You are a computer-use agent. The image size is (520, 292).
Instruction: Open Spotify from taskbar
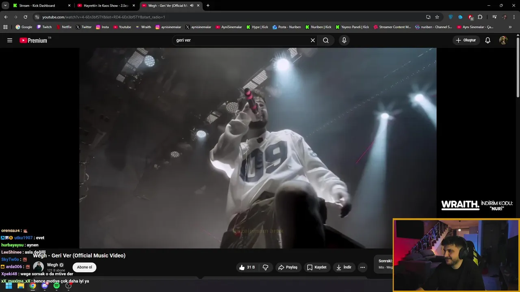point(56,286)
